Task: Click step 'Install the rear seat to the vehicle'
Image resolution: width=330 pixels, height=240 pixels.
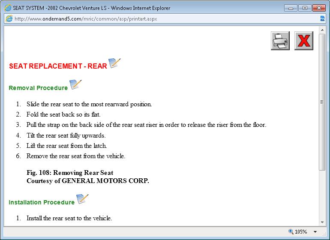Action: [x=69, y=218]
